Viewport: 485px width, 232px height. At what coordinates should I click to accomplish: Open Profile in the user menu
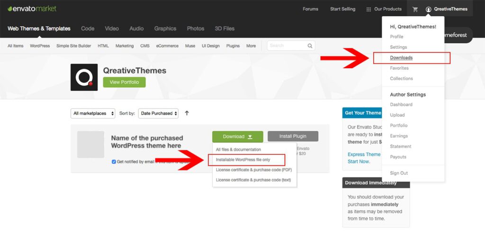pyautogui.click(x=396, y=36)
